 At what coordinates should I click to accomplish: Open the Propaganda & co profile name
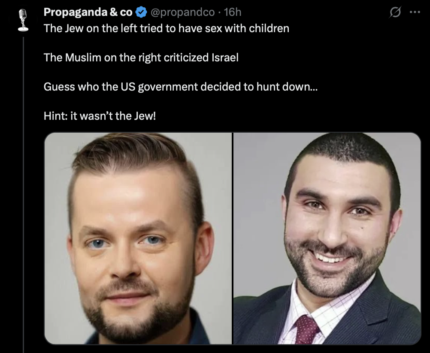point(88,12)
